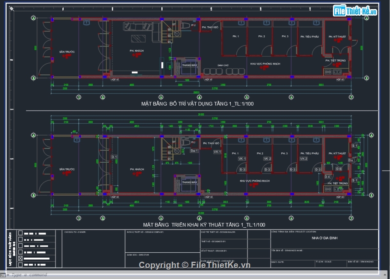Click the command prompt icon at bottom left
The width and height of the screenshot is (390, 279).
click(x=3, y=274)
